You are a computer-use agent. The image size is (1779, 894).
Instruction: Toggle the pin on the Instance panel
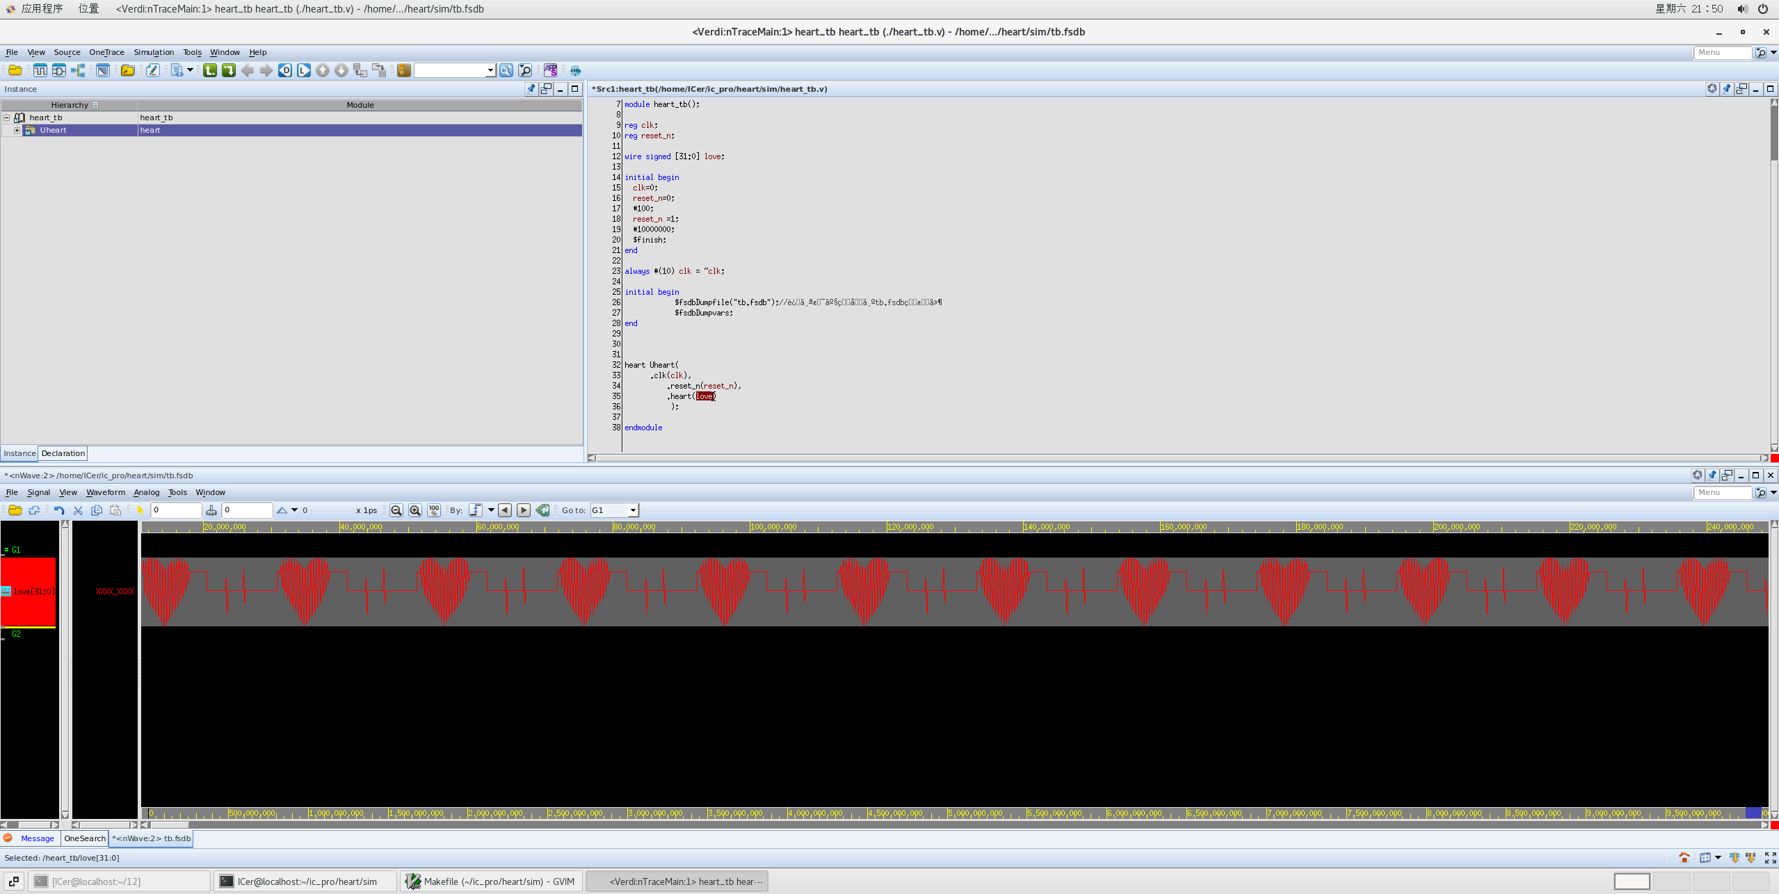[531, 89]
